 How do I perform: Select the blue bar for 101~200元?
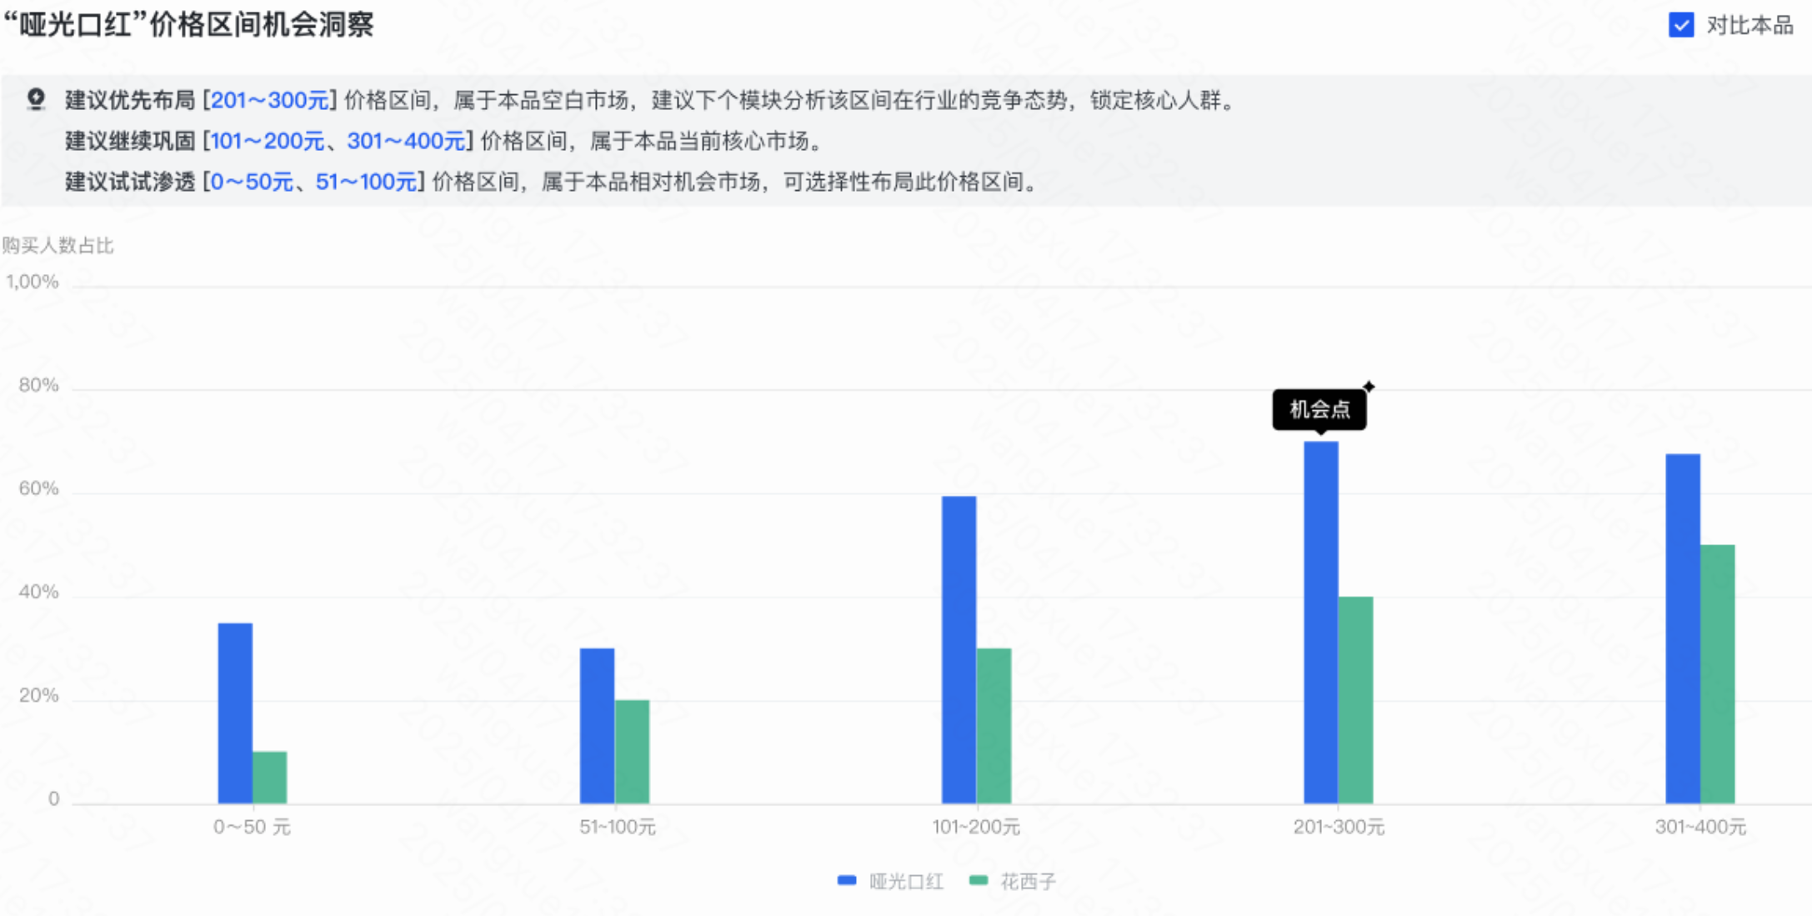pyautogui.click(x=959, y=650)
